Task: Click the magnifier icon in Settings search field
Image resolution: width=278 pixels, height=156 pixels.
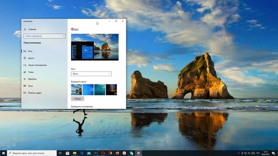Action: [x=63, y=36]
